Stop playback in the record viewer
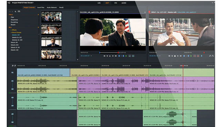Image resolution: width=224 pixels, height=127 pixels. point(175,56)
